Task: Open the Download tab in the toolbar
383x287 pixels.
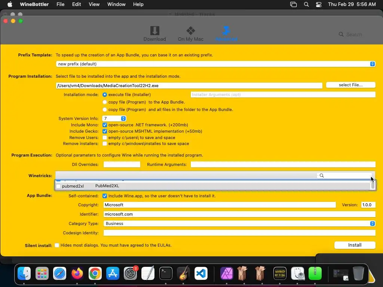Action: pos(154,34)
